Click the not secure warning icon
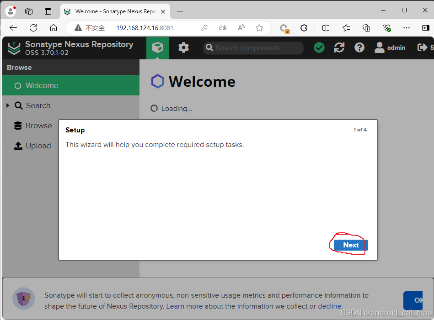Image resolution: width=434 pixels, height=320 pixels. point(78,28)
